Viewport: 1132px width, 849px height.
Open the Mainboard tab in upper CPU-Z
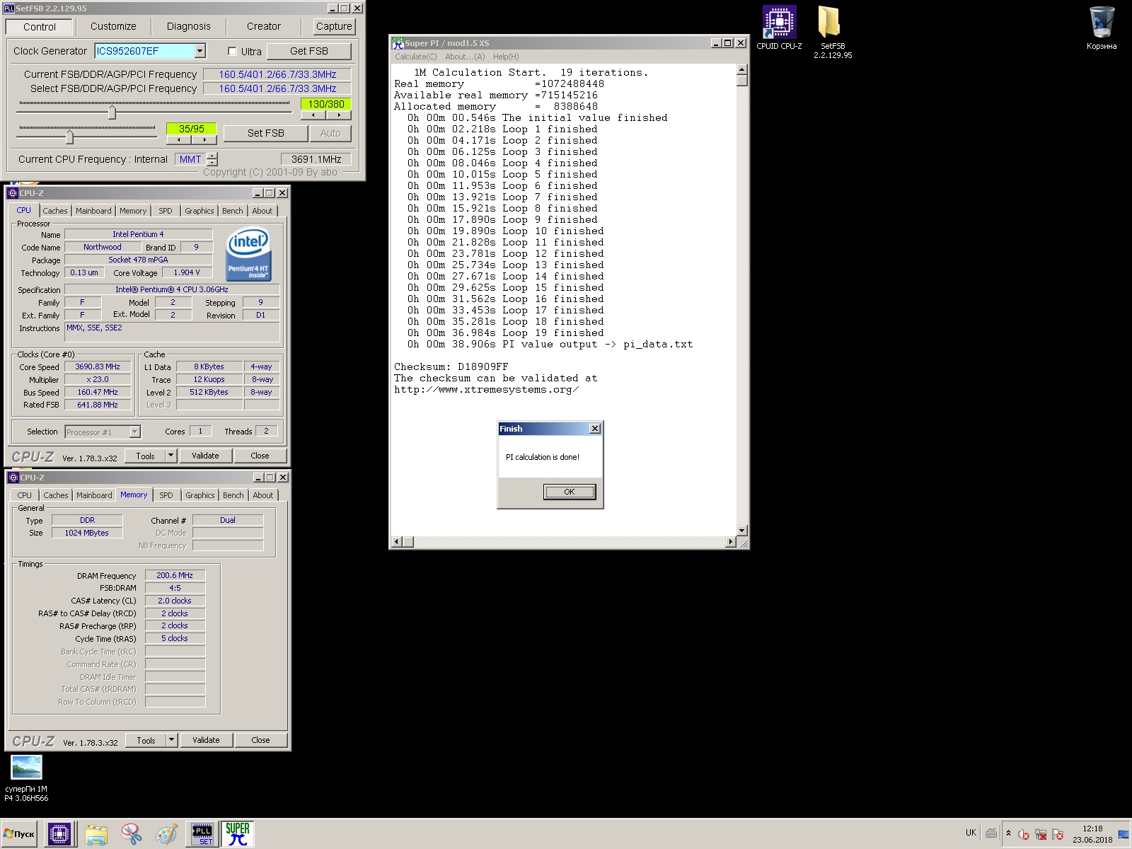[93, 211]
